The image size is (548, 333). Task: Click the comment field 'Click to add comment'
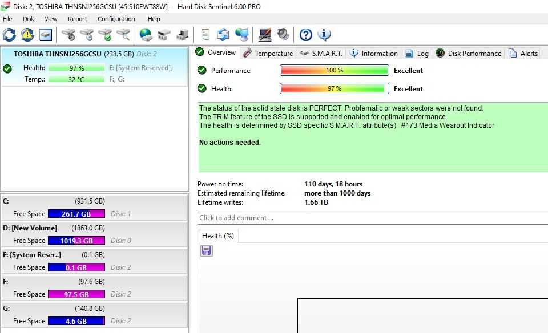[x=373, y=218]
